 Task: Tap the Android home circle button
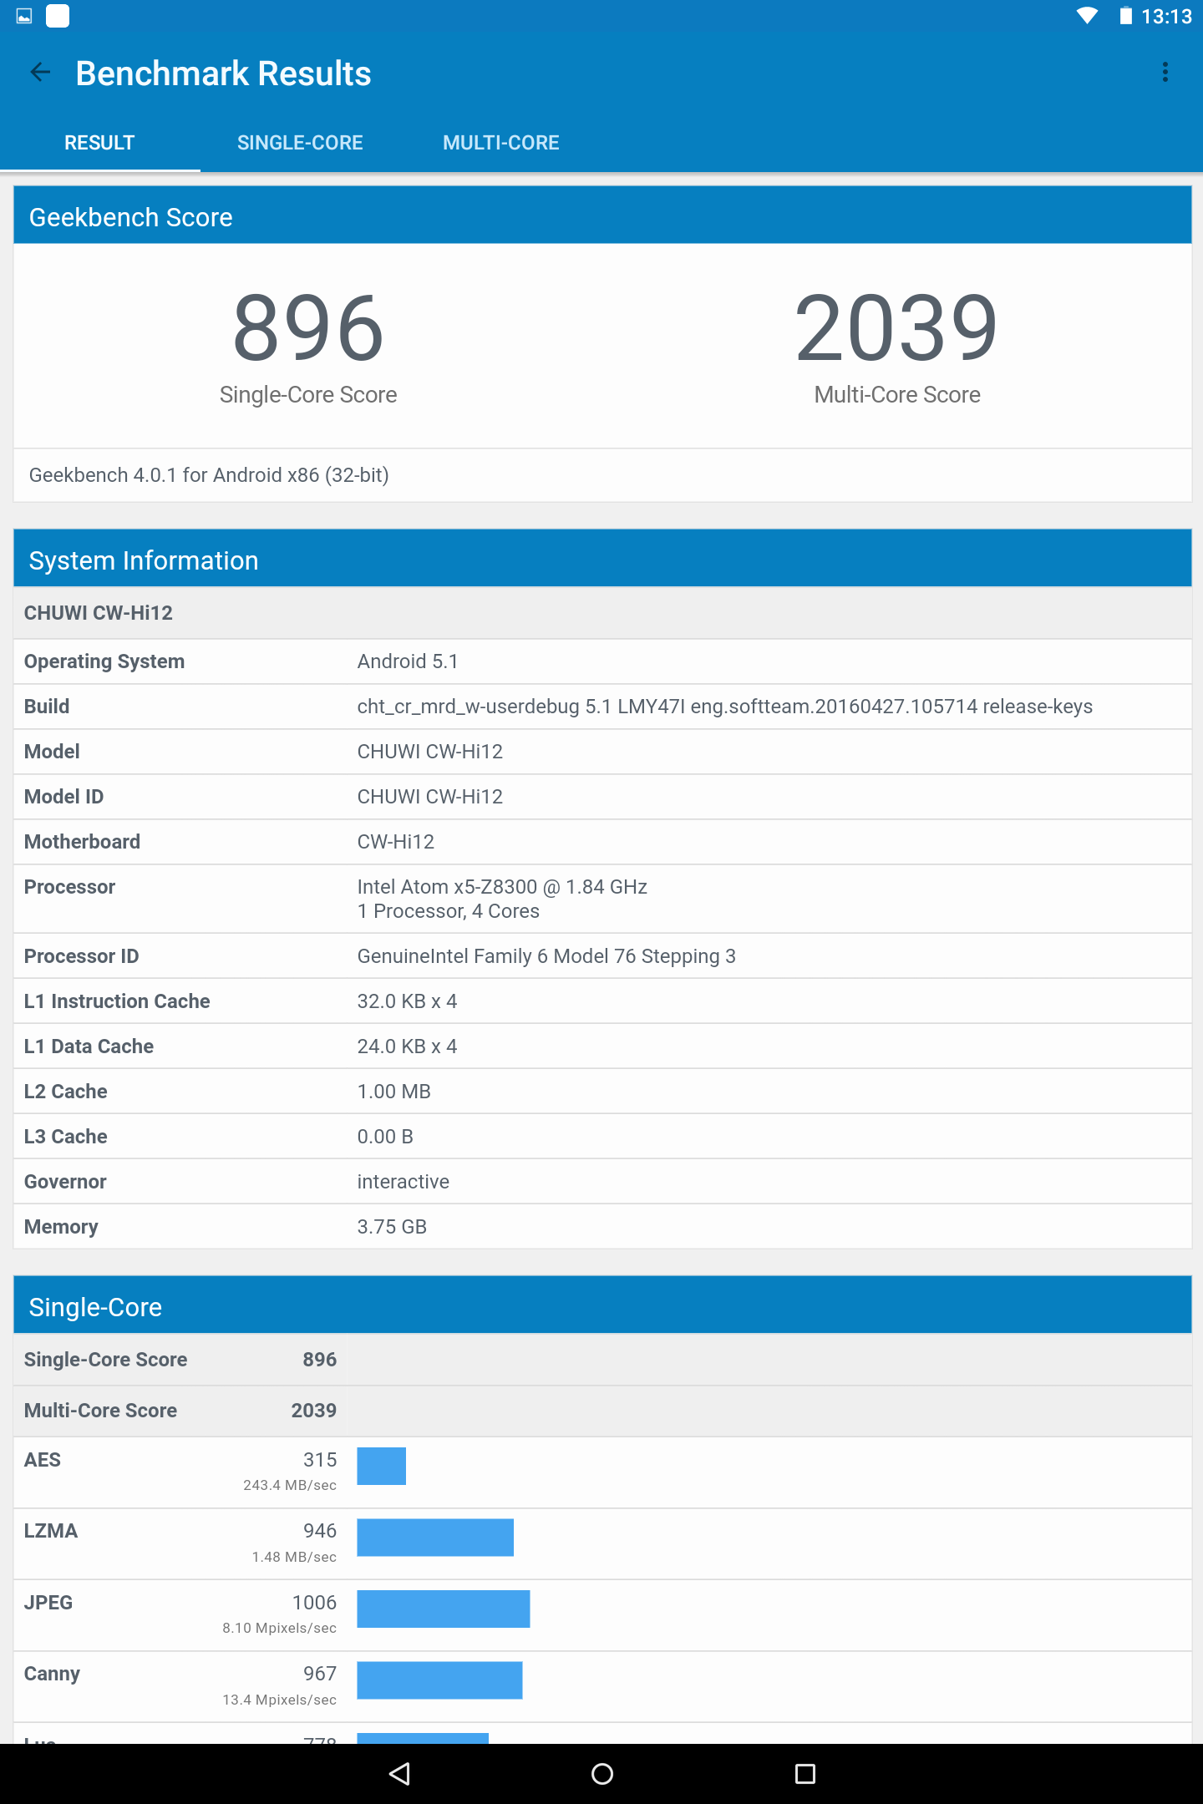point(601,1773)
